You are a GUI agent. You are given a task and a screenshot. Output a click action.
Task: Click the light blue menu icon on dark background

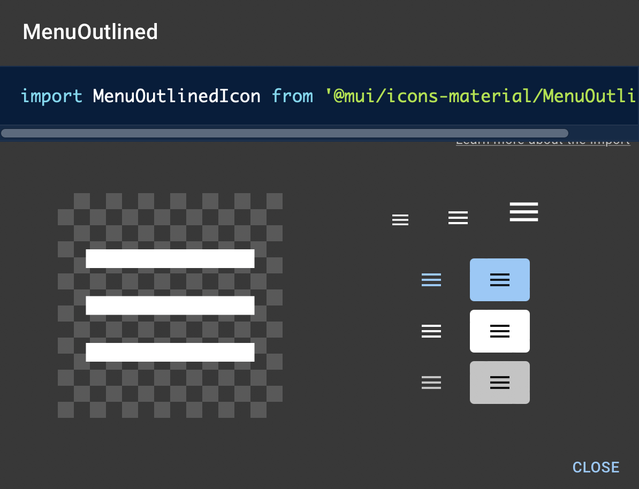(431, 280)
